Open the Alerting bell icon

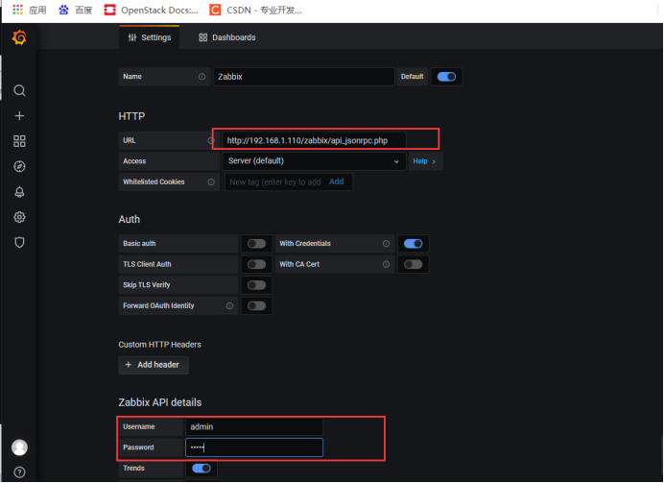click(19, 192)
